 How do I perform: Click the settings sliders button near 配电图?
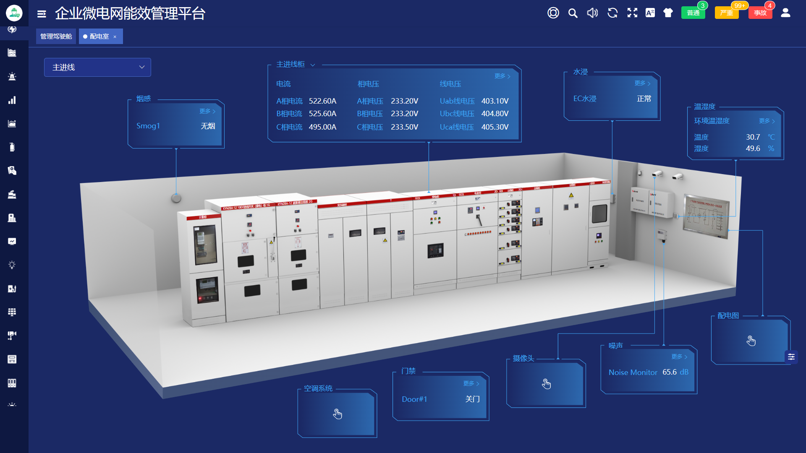tap(791, 357)
